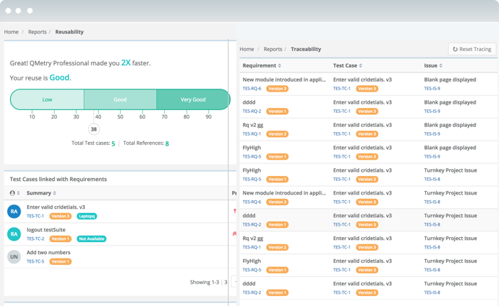This screenshot has width=499, height=306.
Task: Click the 'Add two numbers' summary text
Action: pyautogui.click(x=48, y=252)
